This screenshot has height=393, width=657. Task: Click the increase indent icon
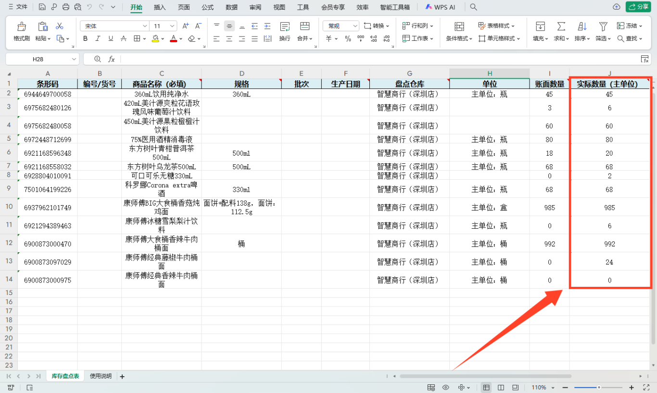pyautogui.click(x=267, y=26)
